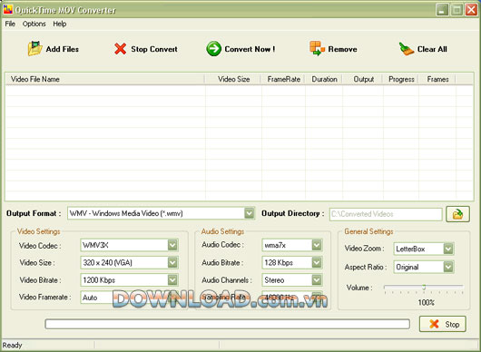Click the Duration column header

(x=324, y=79)
